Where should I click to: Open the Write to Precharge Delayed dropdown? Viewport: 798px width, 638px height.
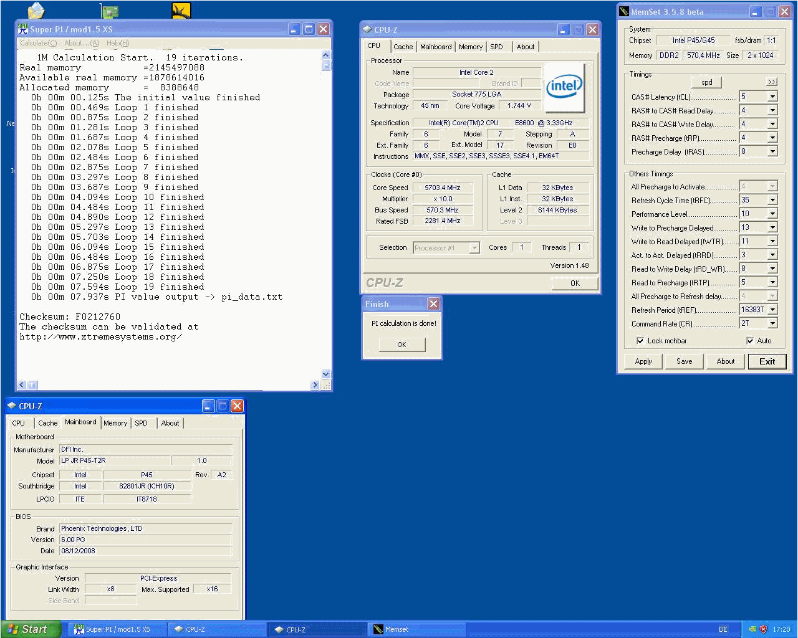pos(772,227)
